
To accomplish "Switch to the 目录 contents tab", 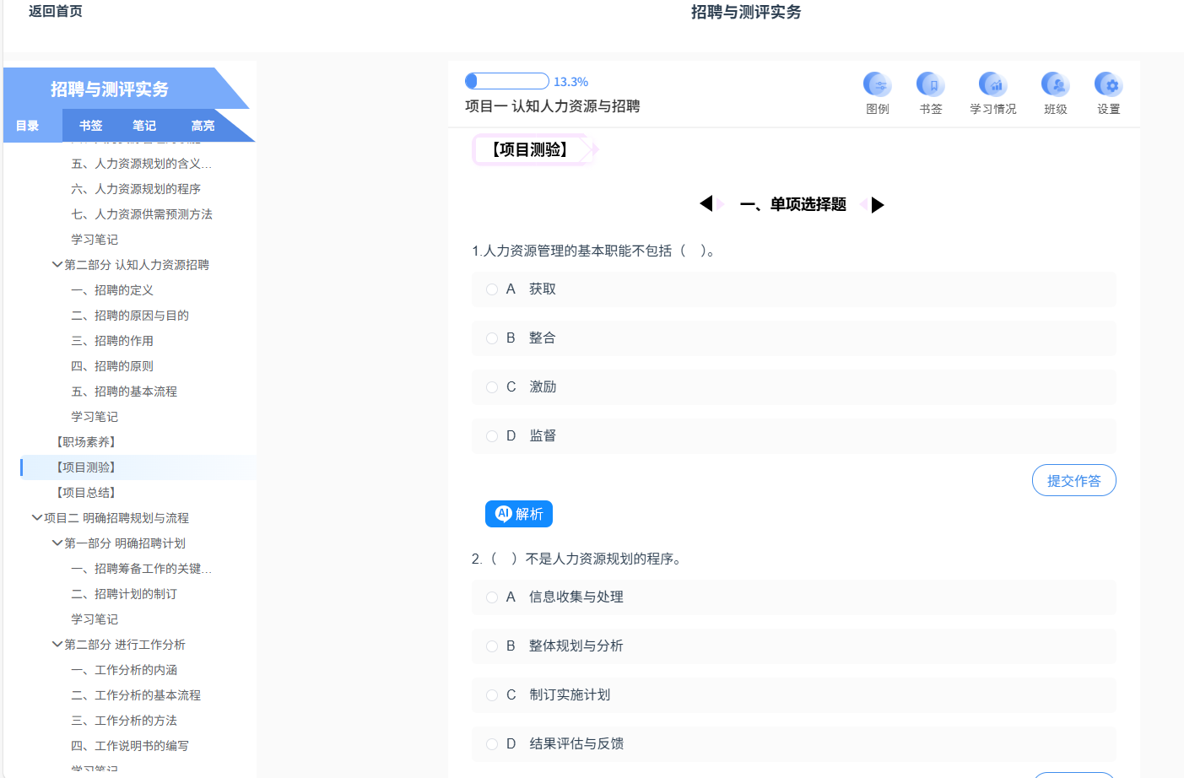I will (x=28, y=126).
